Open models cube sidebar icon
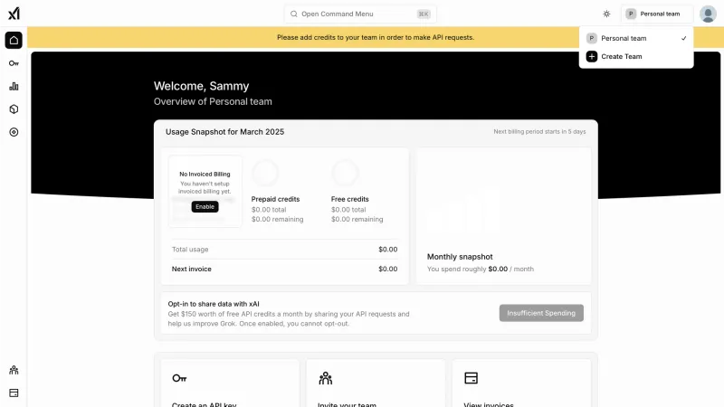 click(14, 109)
